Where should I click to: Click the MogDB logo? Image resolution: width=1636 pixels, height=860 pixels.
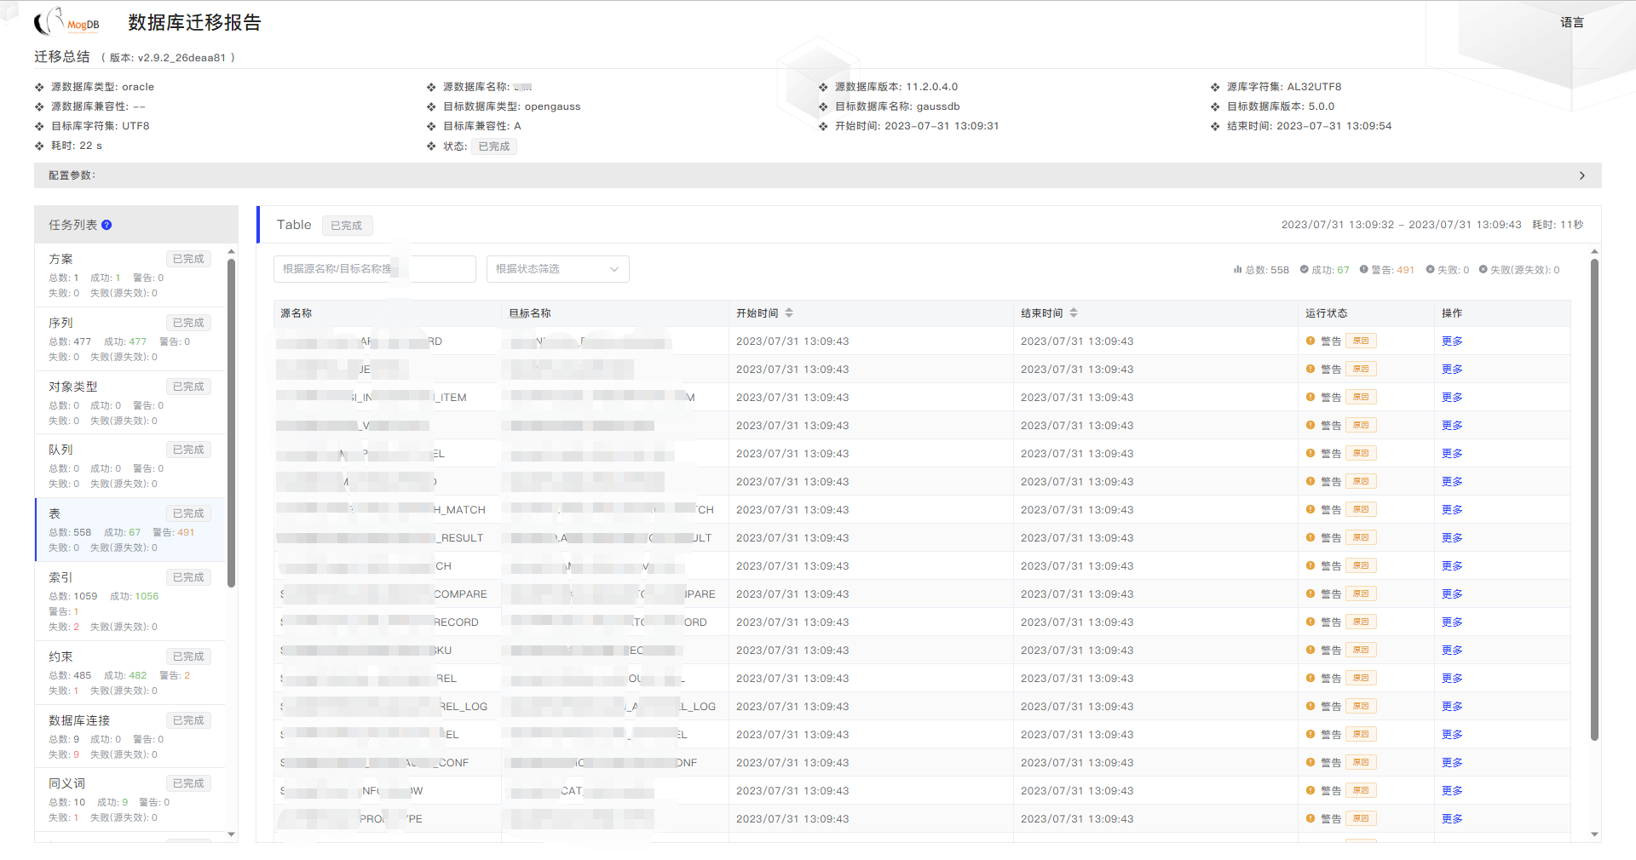pos(66,22)
